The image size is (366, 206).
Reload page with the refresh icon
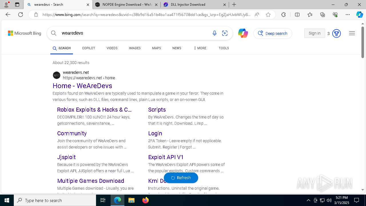(x=21, y=15)
